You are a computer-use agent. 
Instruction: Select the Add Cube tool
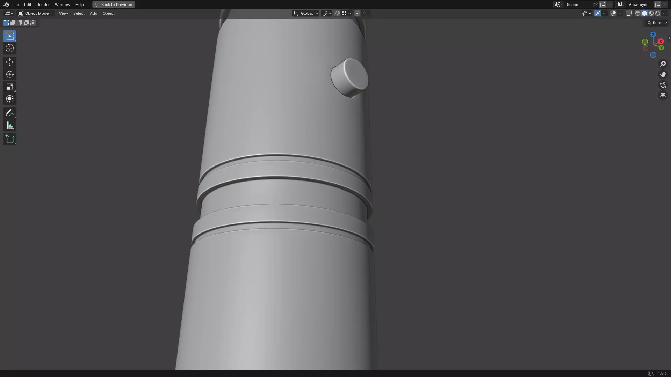click(10, 139)
